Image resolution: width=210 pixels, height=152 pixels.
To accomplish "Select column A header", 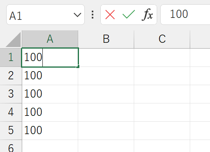I will coord(50,39).
